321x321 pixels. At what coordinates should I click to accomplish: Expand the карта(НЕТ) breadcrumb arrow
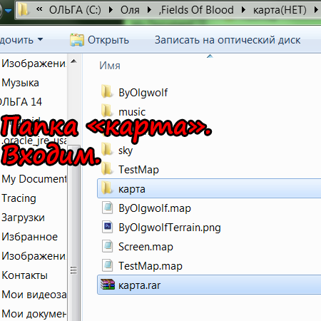point(316,10)
